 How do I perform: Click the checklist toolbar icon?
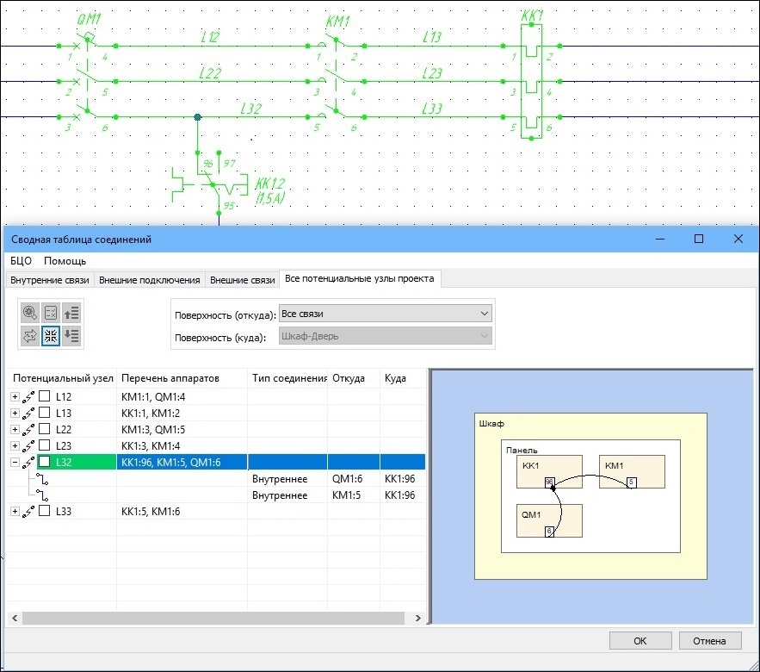click(51, 314)
